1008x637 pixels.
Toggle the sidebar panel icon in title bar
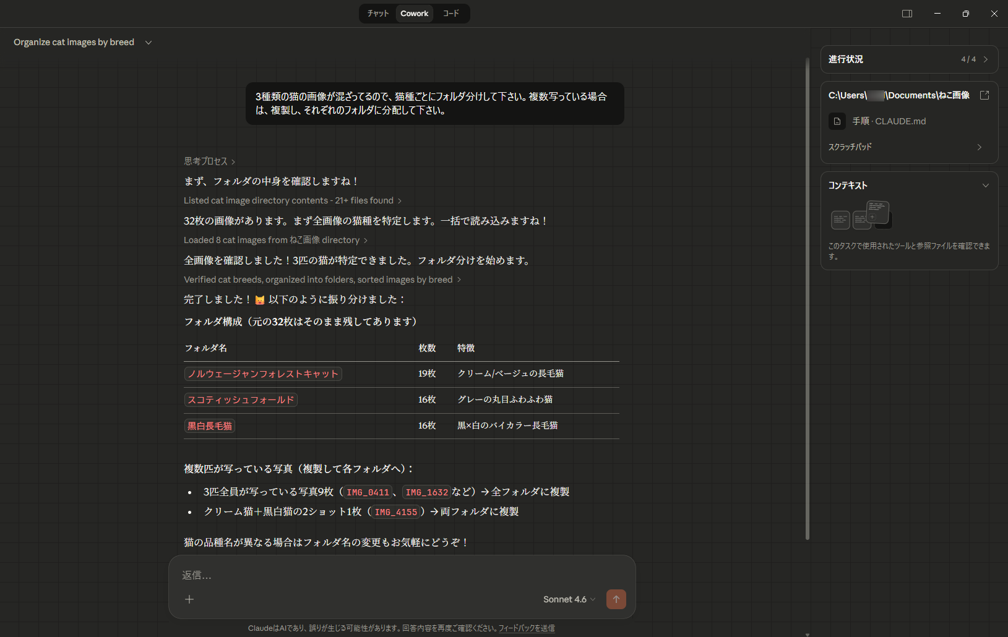tap(907, 14)
